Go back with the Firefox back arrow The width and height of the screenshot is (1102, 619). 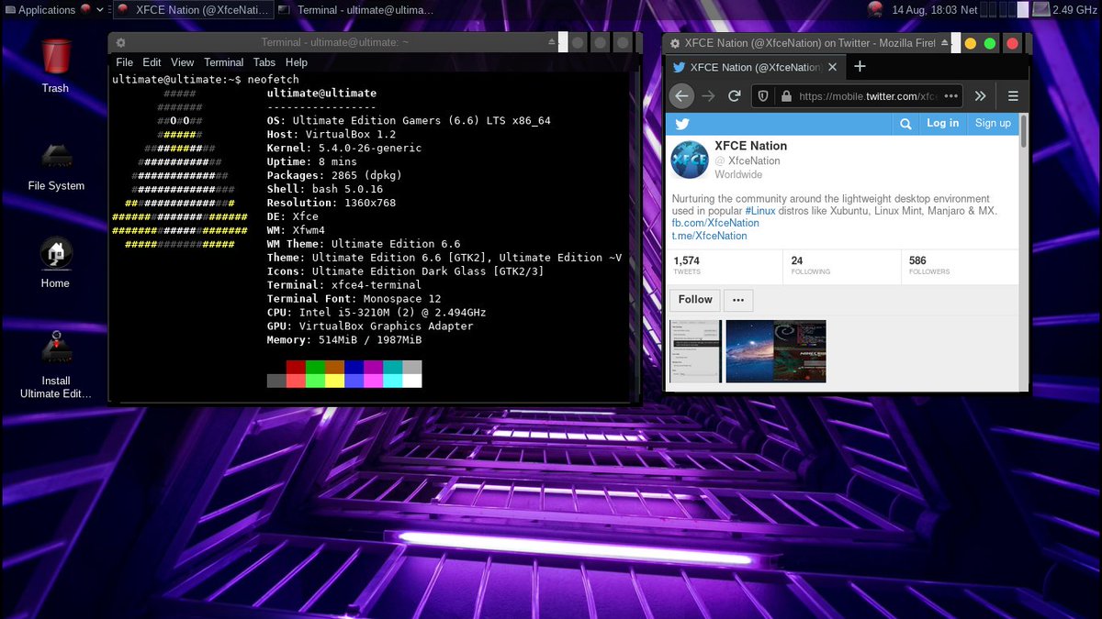681,95
